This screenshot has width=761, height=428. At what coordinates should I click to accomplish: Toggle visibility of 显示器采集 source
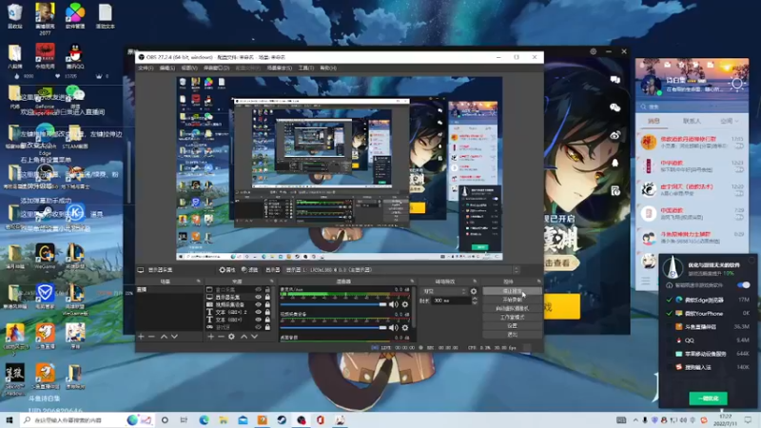click(x=258, y=297)
